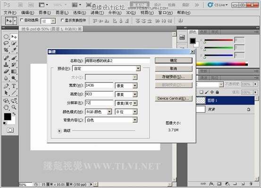
Task: Open the 编辑 menu
Action: (27, 13)
